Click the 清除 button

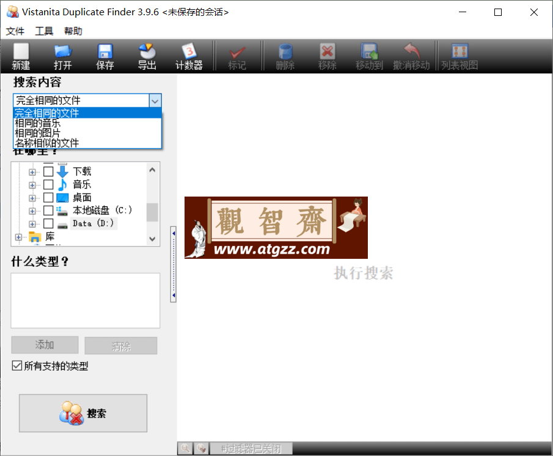121,346
